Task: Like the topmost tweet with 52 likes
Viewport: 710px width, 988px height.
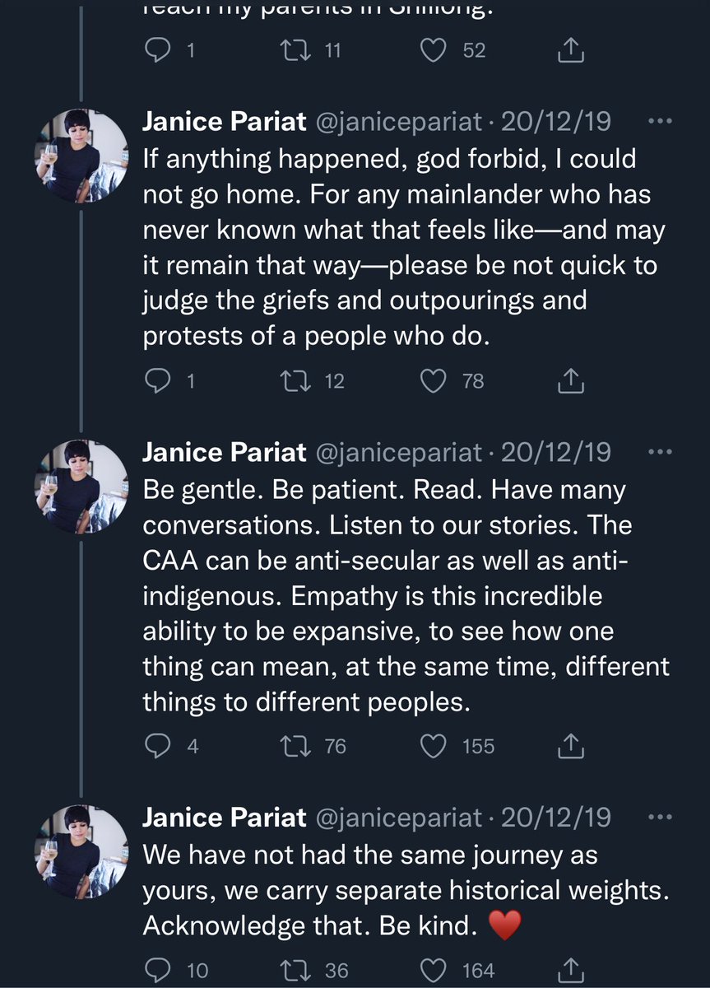Action: [x=433, y=51]
